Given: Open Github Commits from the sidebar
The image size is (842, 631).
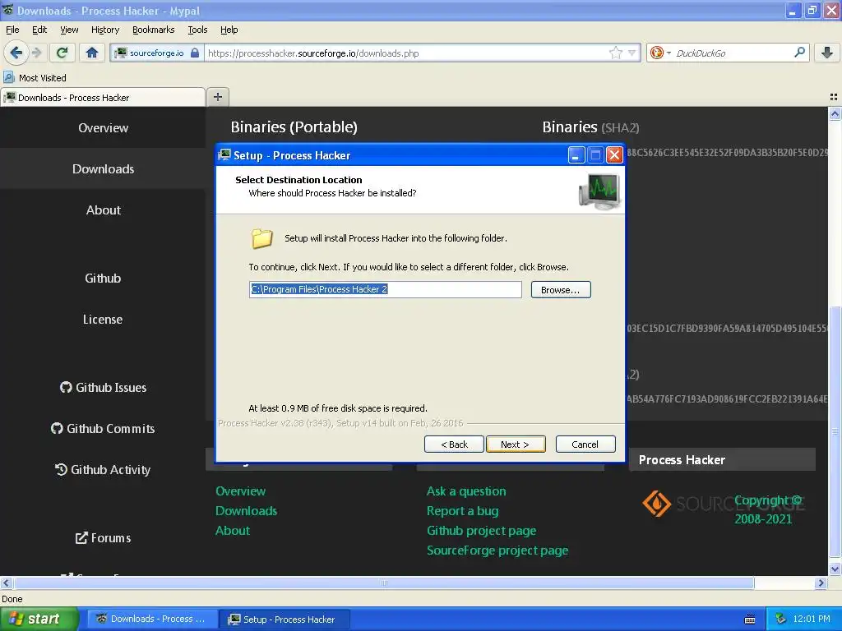Looking at the screenshot, I should 103,428.
